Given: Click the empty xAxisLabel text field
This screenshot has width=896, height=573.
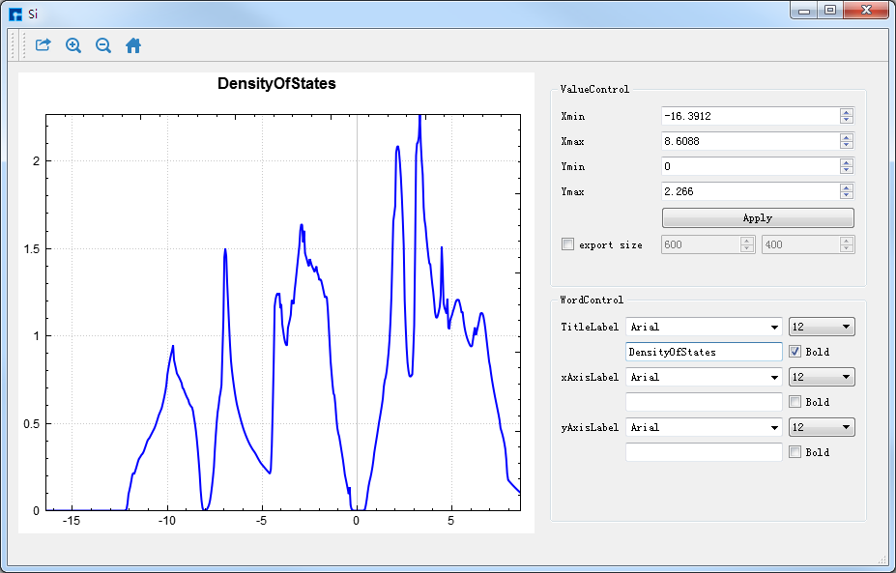Looking at the screenshot, I should pyautogui.click(x=704, y=402).
